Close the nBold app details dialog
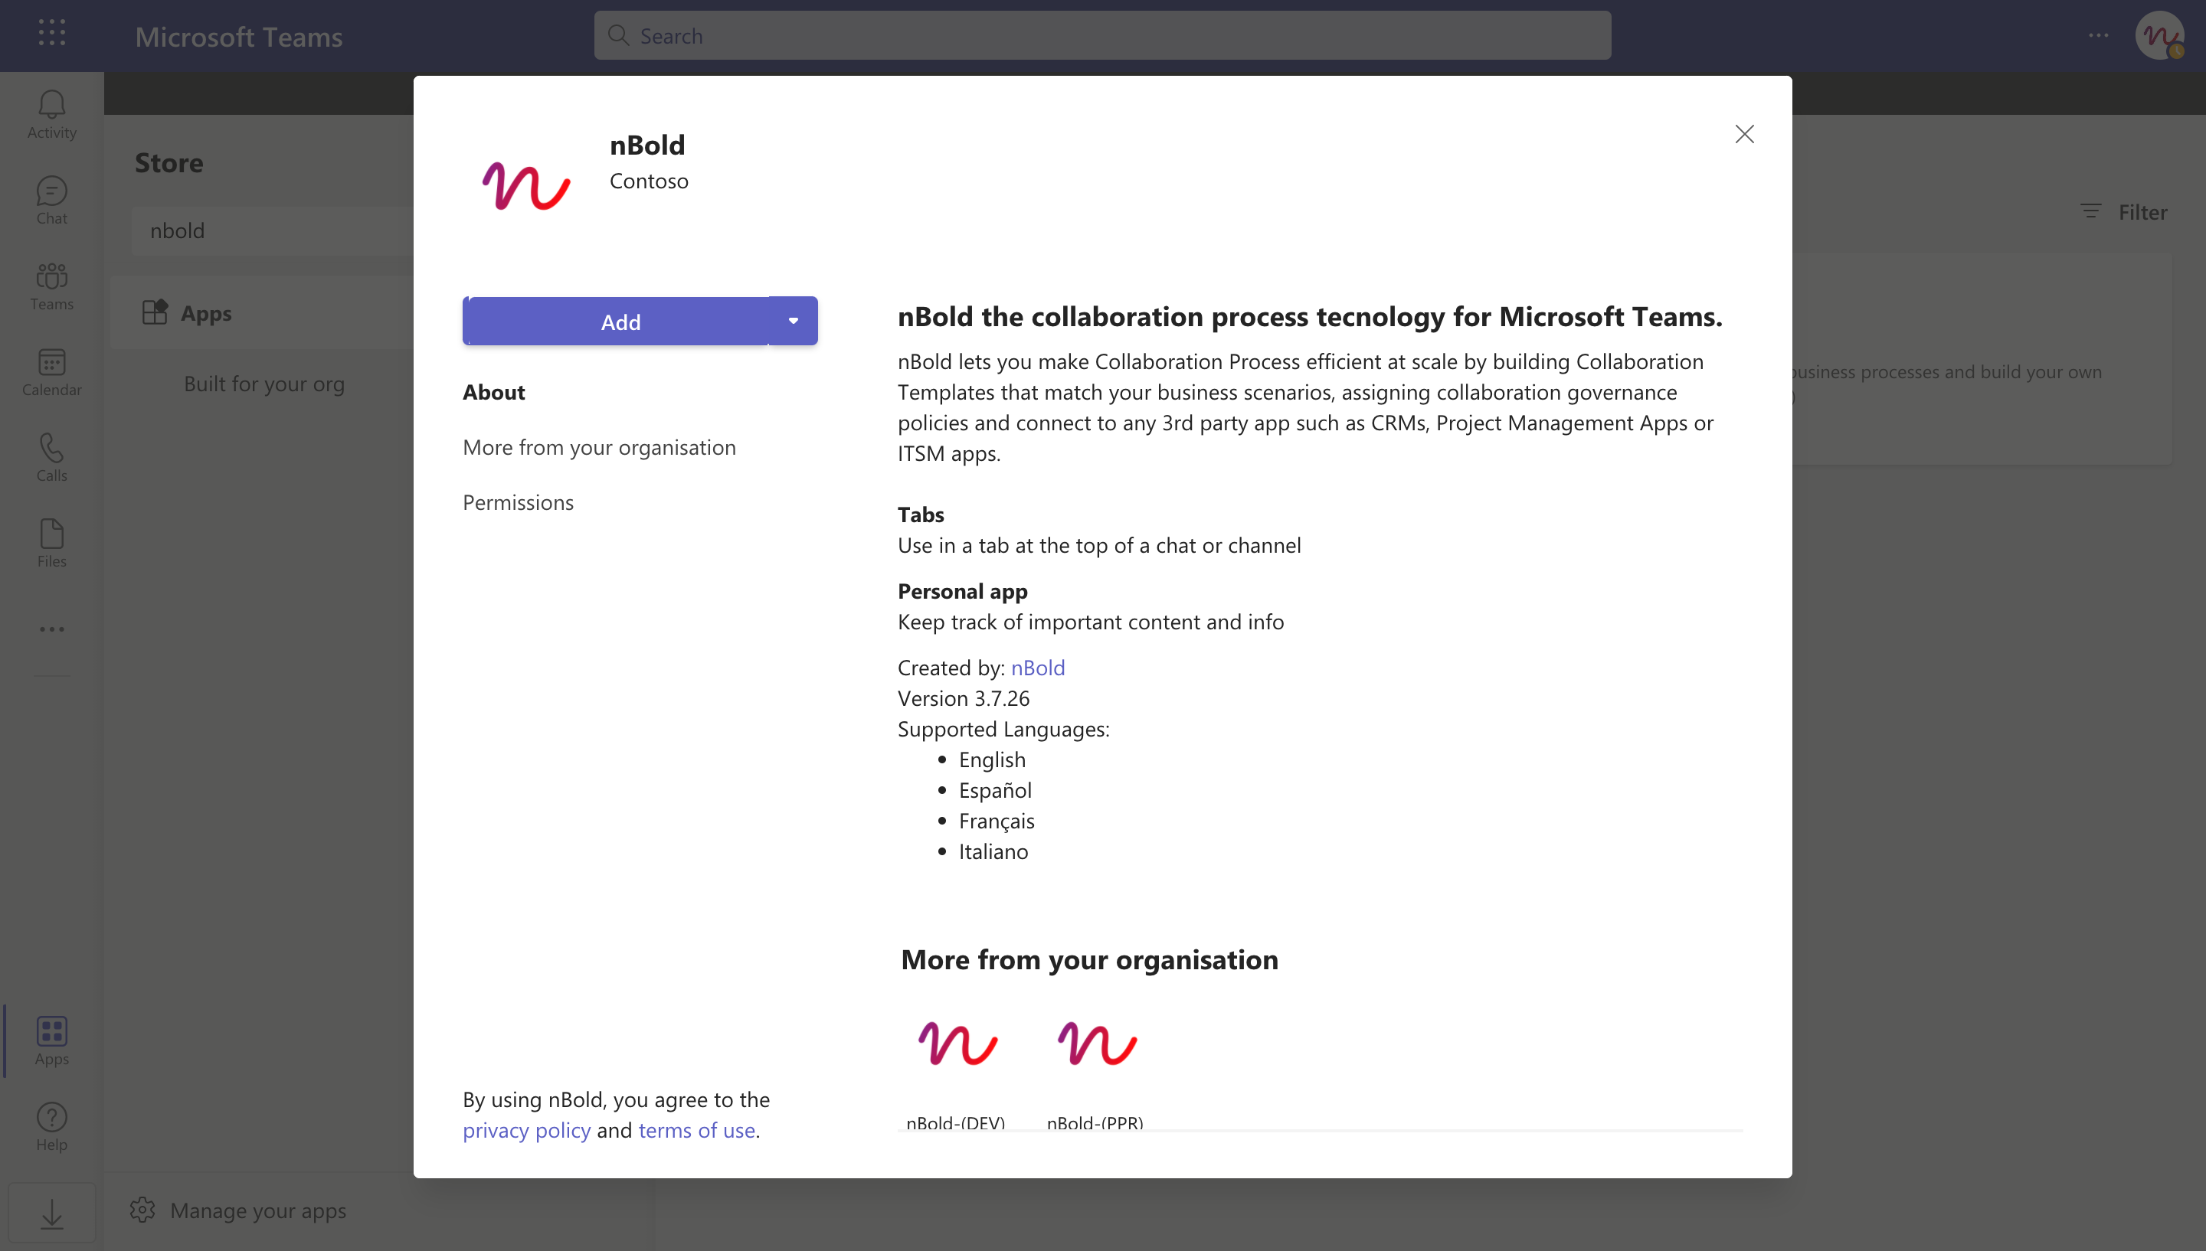The width and height of the screenshot is (2206, 1251). (1743, 134)
